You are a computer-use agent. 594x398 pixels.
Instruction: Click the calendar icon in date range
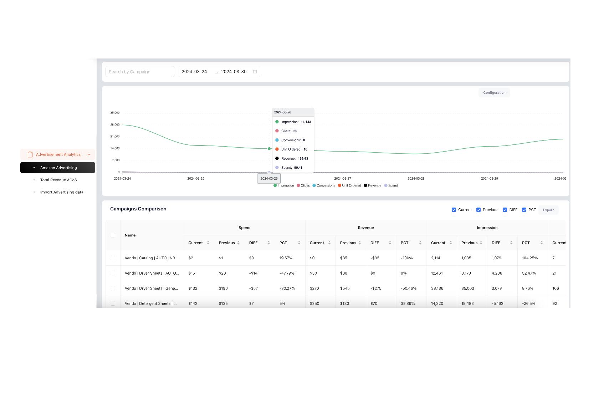(x=255, y=72)
